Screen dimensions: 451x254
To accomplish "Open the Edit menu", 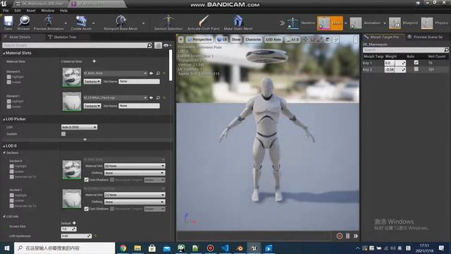I will [x=18, y=11].
